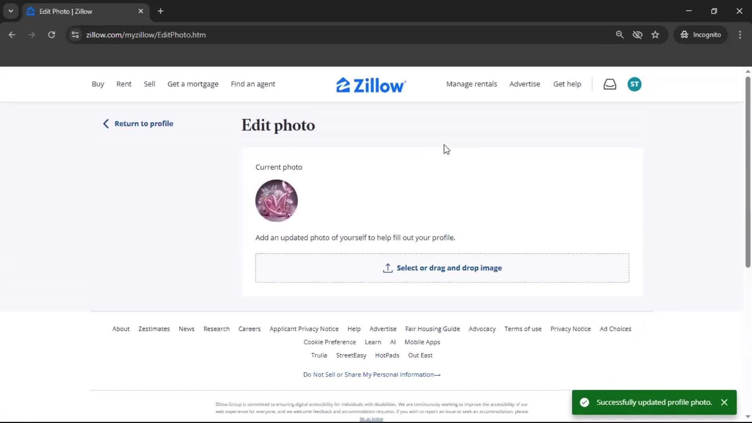Image resolution: width=752 pixels, height=423 pixels.
Task: Dismiss the profile photo success toast
Action: (x=724, y=402)
